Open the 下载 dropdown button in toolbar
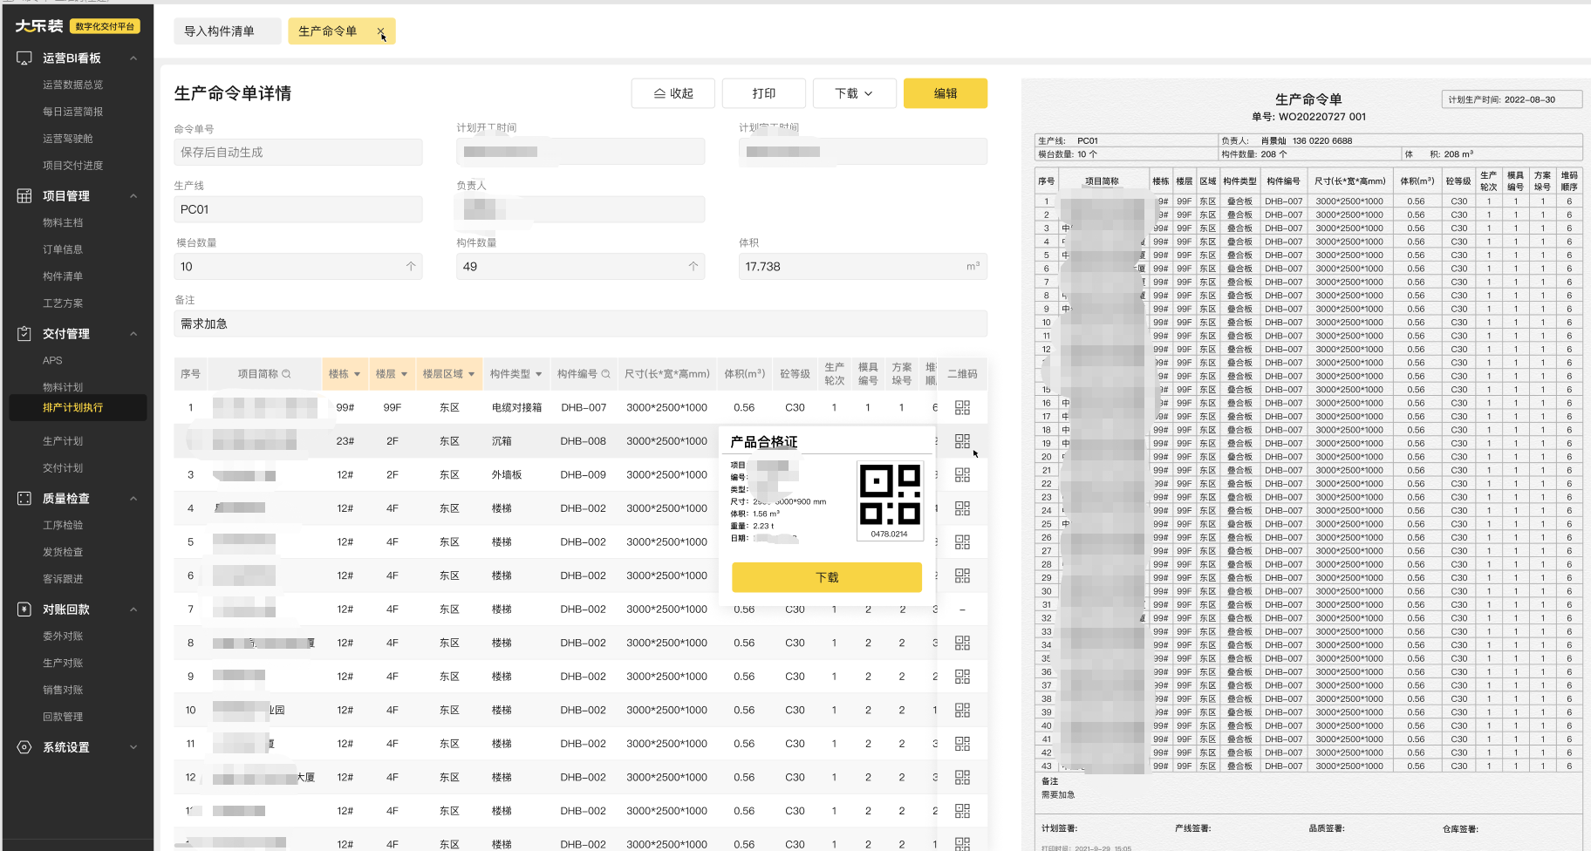 (855, 93)
